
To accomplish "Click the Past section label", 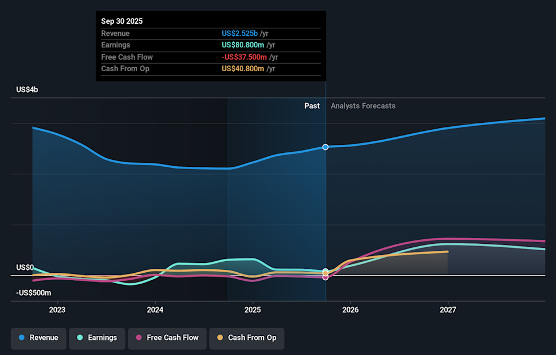I will 312,106.
